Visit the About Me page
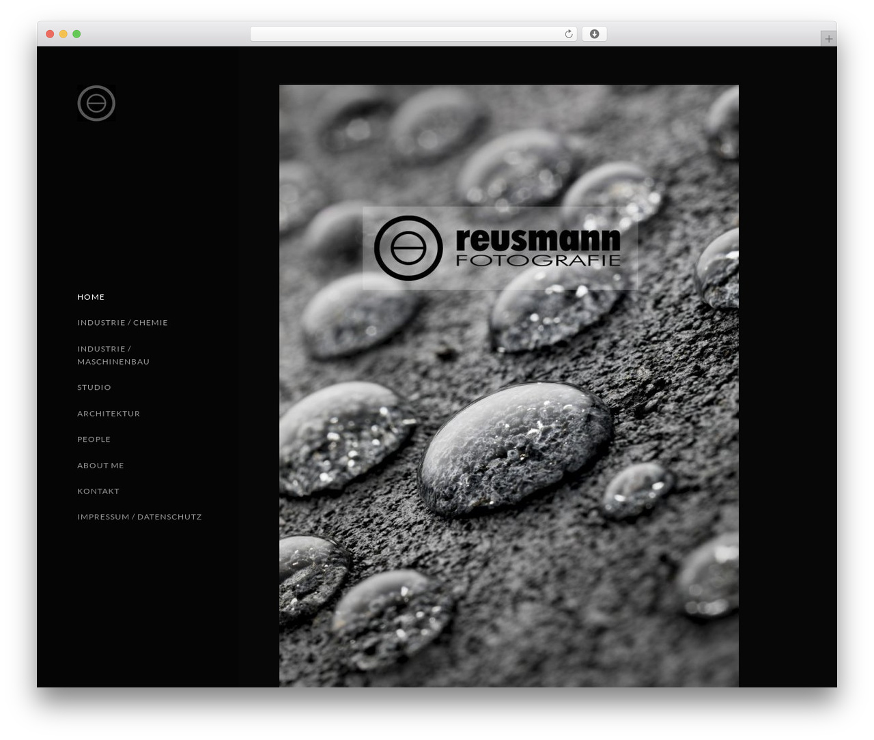874x740 pixels. (100, 466)
